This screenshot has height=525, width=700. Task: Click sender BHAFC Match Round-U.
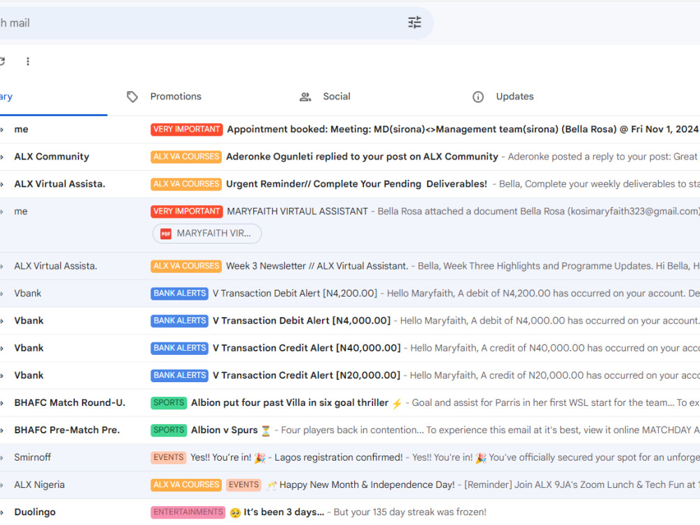[x=69, y=402]
